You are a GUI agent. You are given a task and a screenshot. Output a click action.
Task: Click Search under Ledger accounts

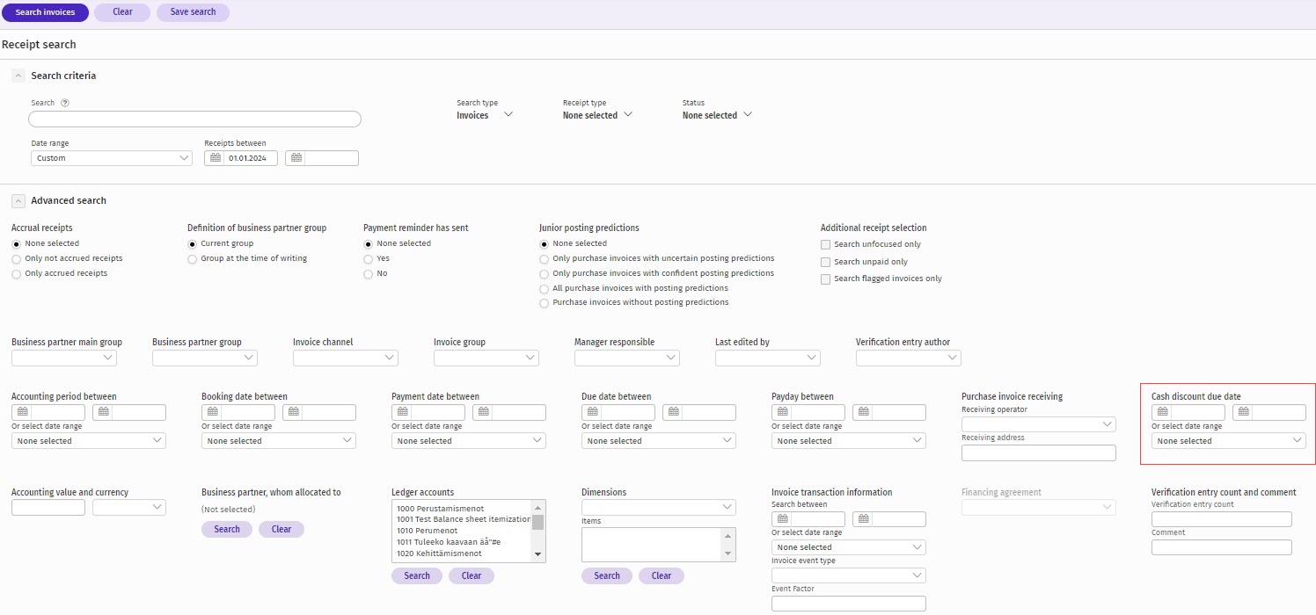(417, 575)
